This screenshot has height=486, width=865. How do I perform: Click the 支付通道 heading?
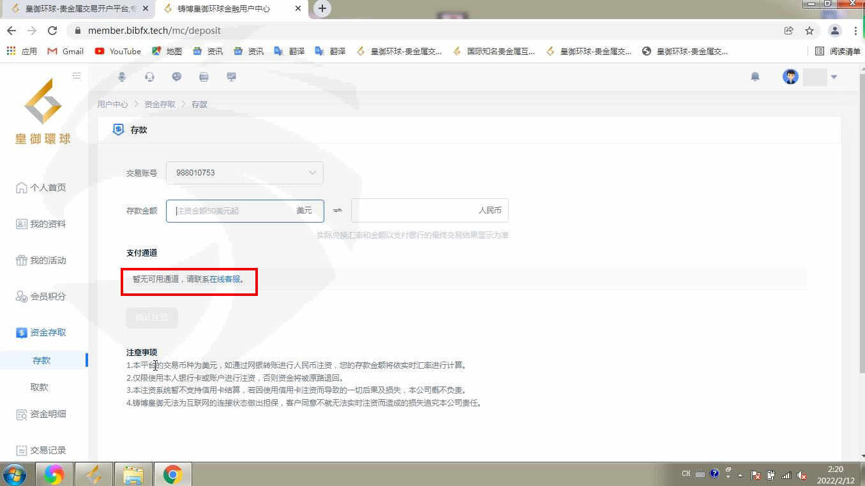[x=142, y=253]
